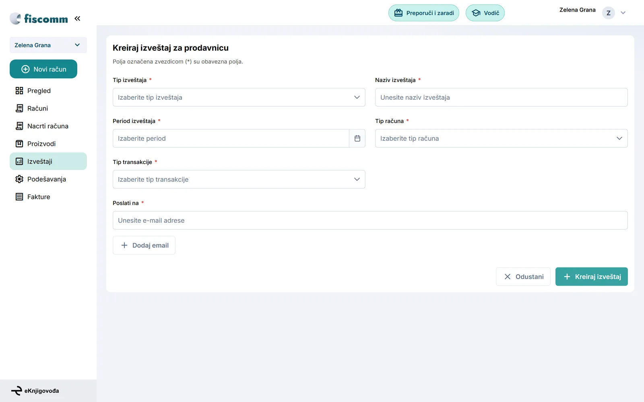Open the eKnjigovođa link
Screen dimensions: 644x402
[35, 391]
